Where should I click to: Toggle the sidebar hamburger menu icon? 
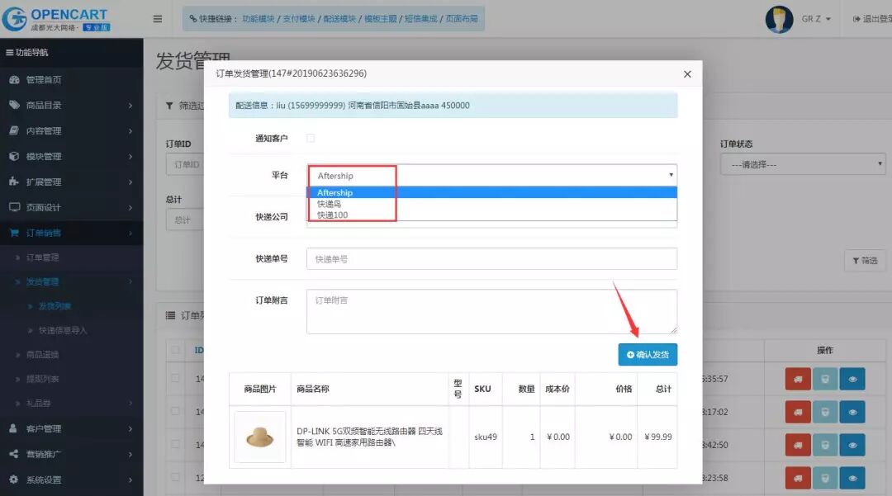point(158,19)
